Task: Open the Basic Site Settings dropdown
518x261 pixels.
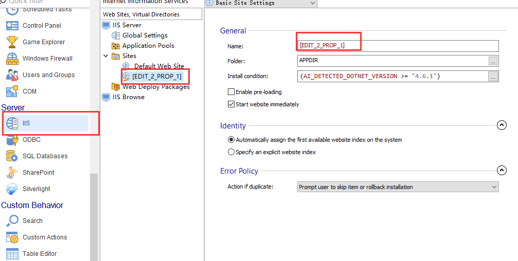Action: pos(313,3)
